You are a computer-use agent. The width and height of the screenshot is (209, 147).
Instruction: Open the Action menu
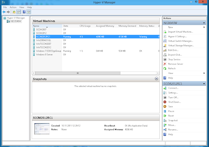[13, 7]
